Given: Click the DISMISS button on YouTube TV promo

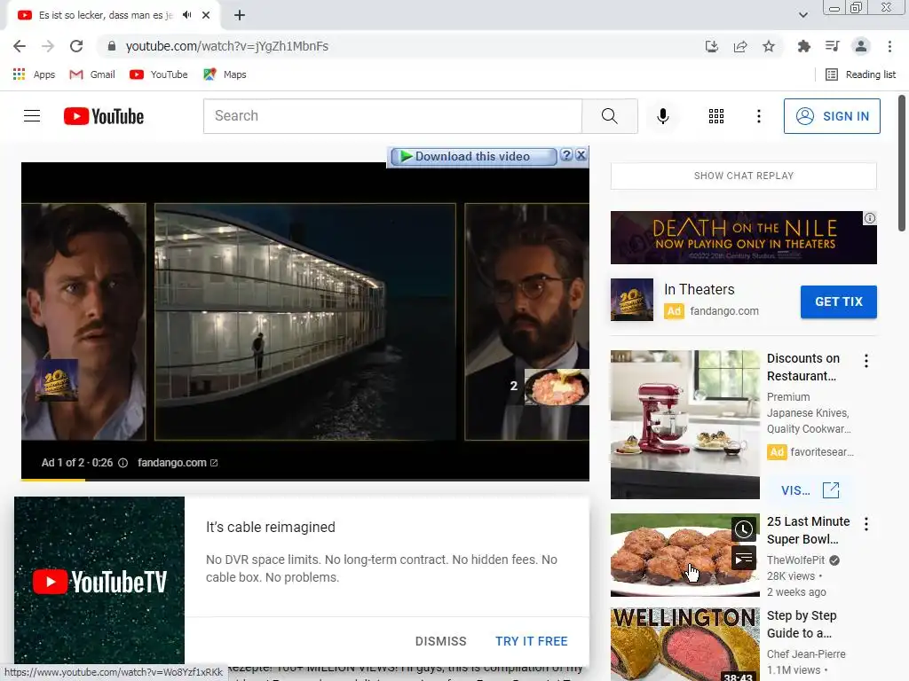Looking at the screenshot, I should tap(440, 641).
